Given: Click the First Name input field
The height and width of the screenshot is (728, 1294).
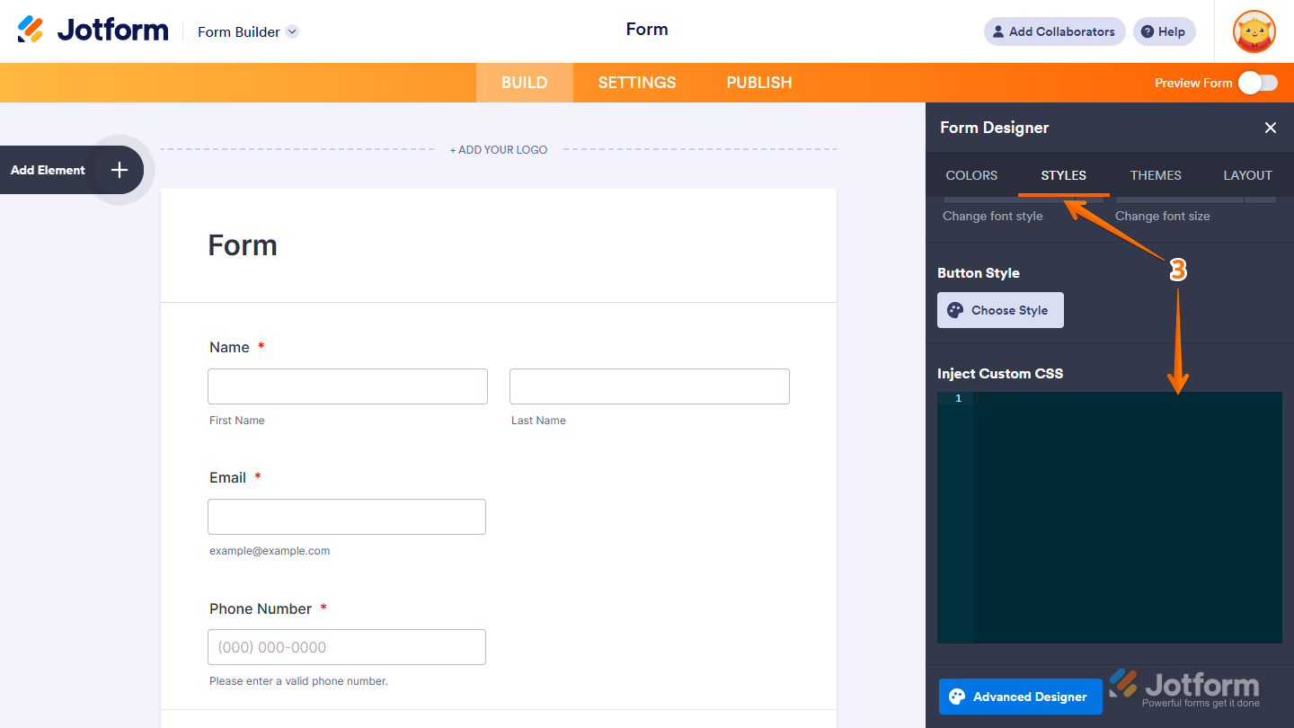Looking at the screenshot, I should point(347,386).
